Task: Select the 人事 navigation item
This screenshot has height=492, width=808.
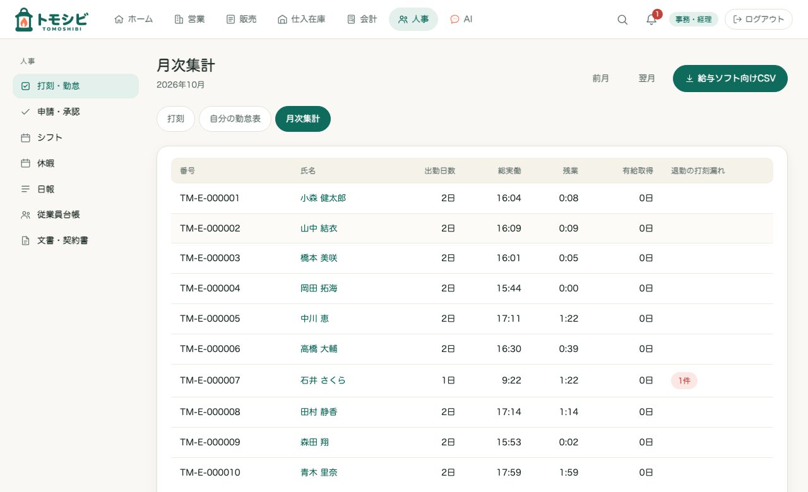Action: click(413, 20)
